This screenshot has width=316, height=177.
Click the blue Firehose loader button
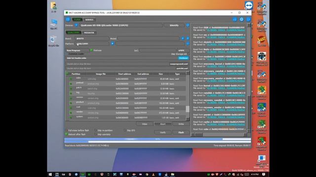[x=183, y=58]
